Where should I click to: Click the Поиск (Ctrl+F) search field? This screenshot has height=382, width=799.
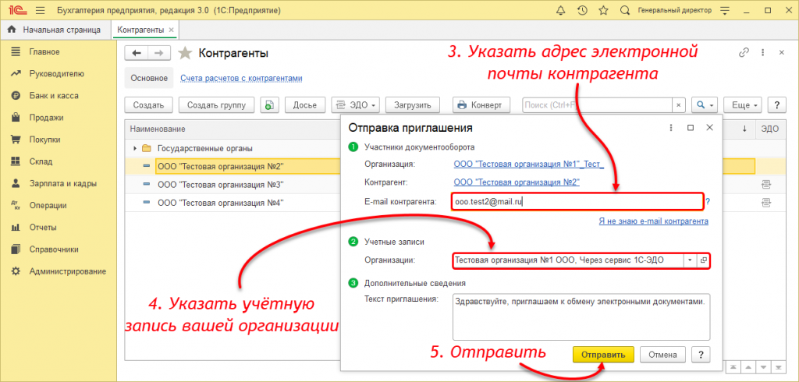point(597,105)
